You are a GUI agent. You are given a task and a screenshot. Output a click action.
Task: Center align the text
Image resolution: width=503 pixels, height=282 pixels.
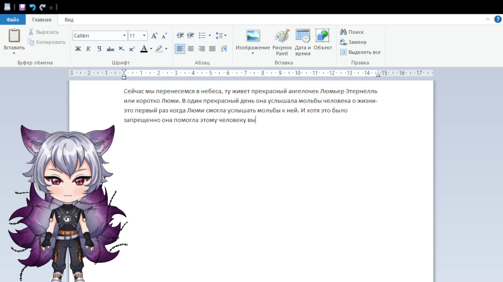(191, 49)
